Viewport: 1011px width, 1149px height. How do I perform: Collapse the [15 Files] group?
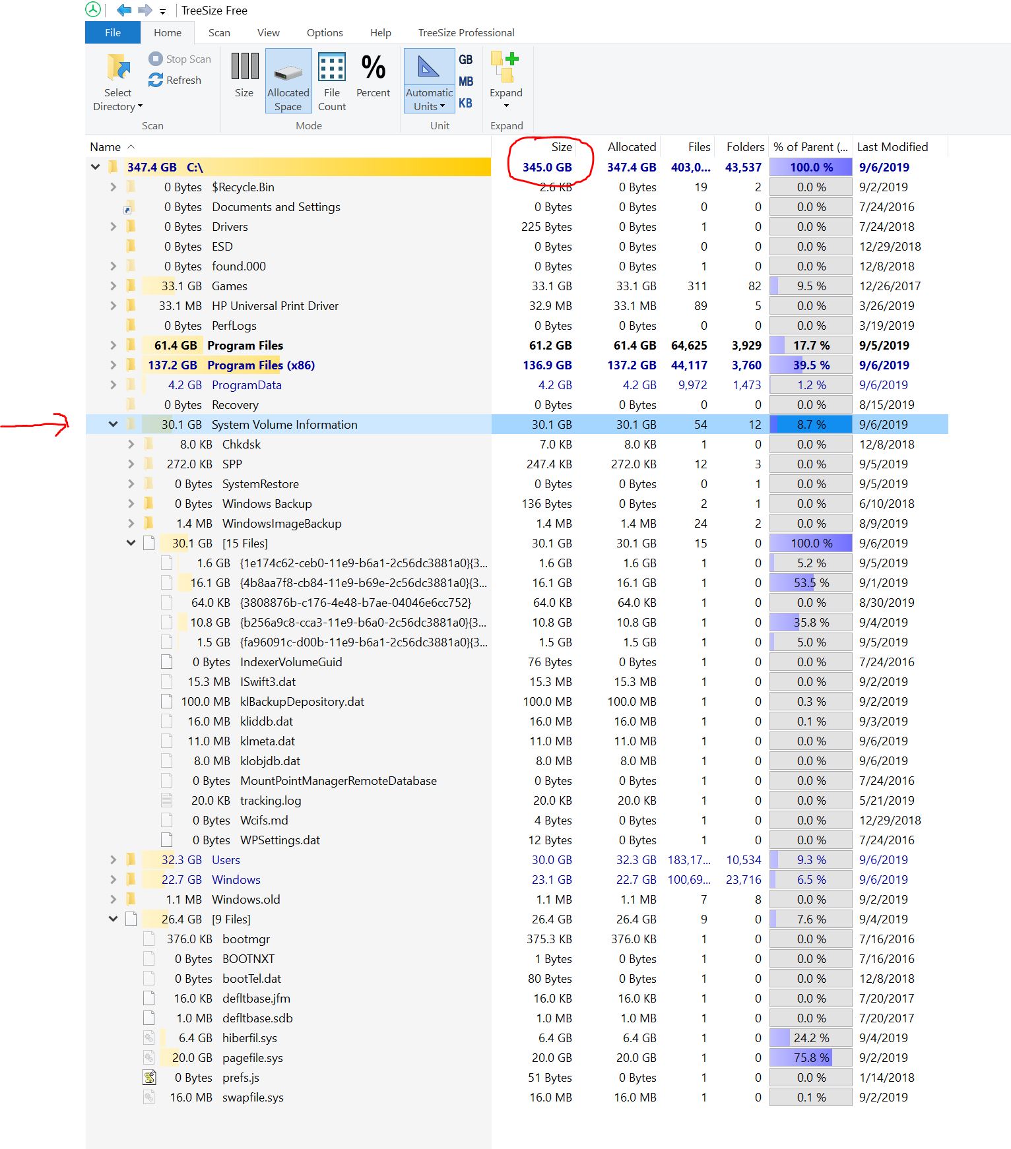131,543
